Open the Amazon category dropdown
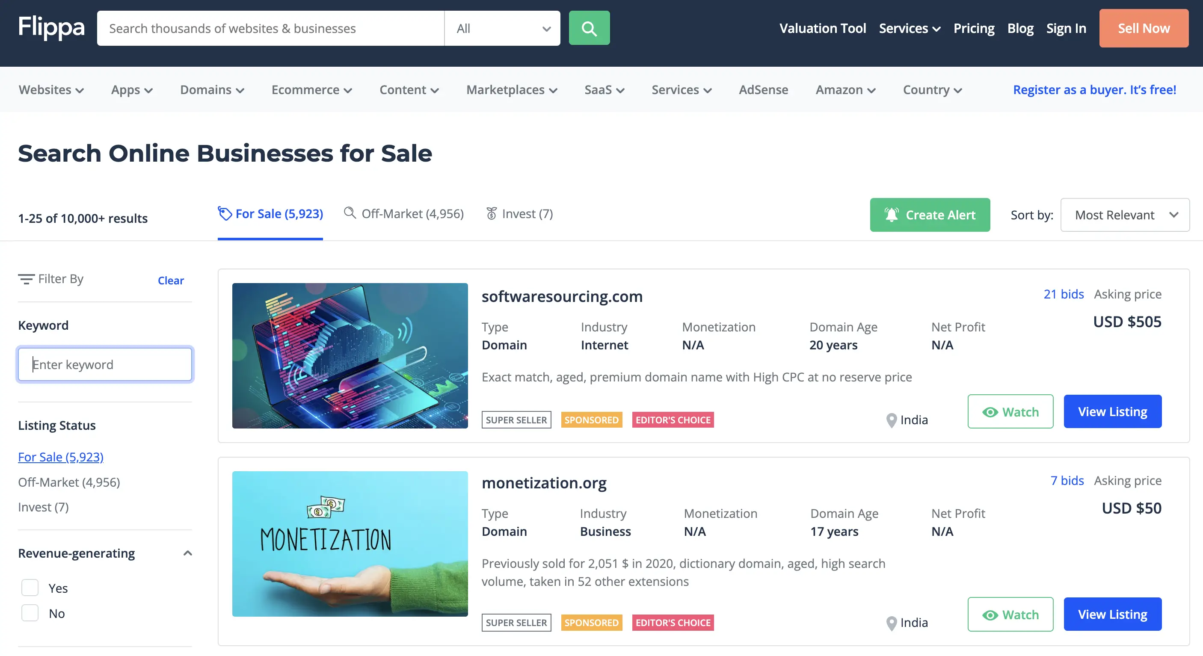This screenshot has width=1203, height=656. point(845,90)
